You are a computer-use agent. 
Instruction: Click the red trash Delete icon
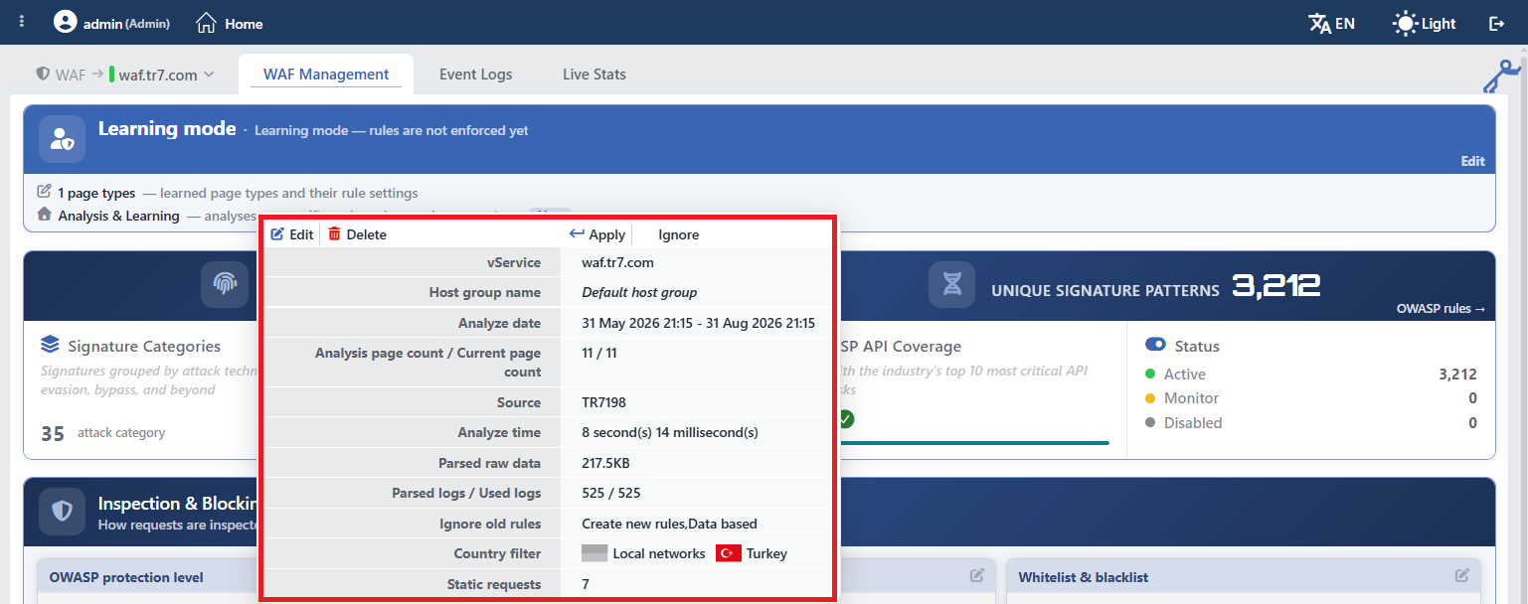(334, 234)
